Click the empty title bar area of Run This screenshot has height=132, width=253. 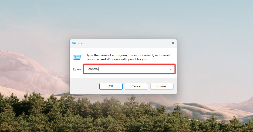(126, 43)
